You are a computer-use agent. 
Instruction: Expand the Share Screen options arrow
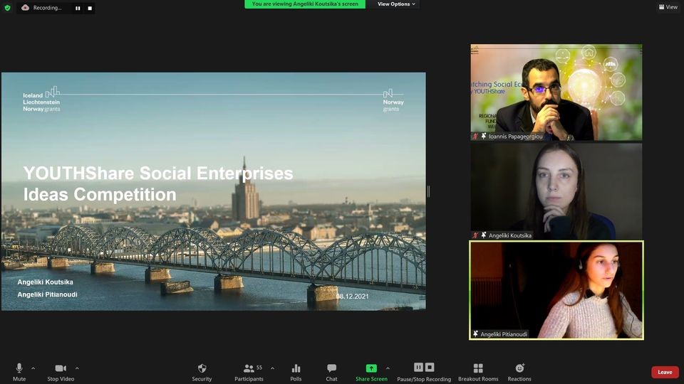[x=388, y=368]
